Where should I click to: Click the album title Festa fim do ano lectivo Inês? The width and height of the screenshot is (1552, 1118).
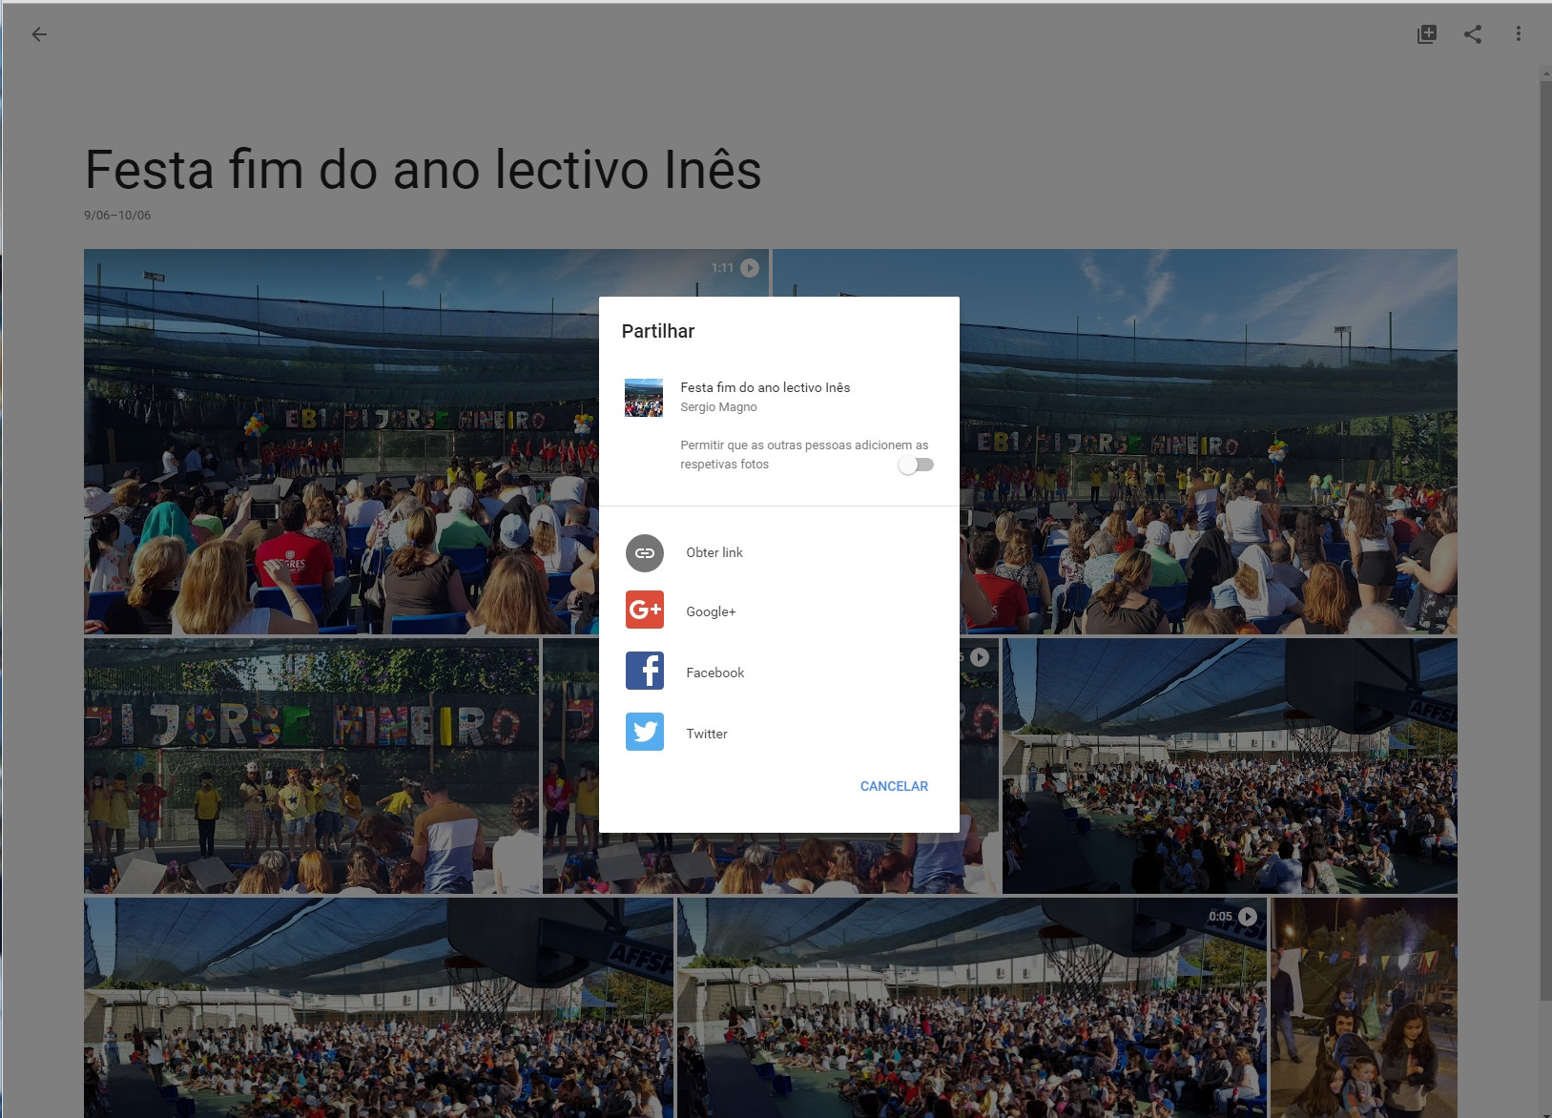tap(423, 170)
